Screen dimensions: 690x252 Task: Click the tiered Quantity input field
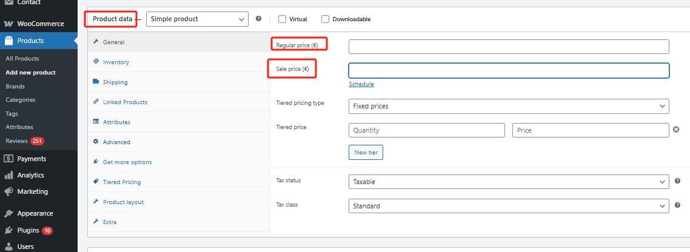click(426, 131)
